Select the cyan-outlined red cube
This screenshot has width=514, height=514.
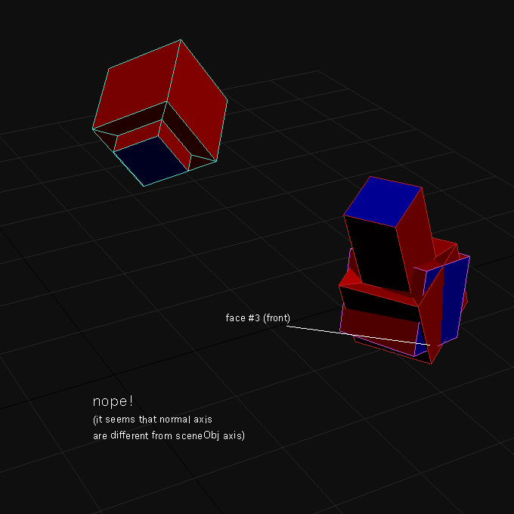[x=160, y=113]
